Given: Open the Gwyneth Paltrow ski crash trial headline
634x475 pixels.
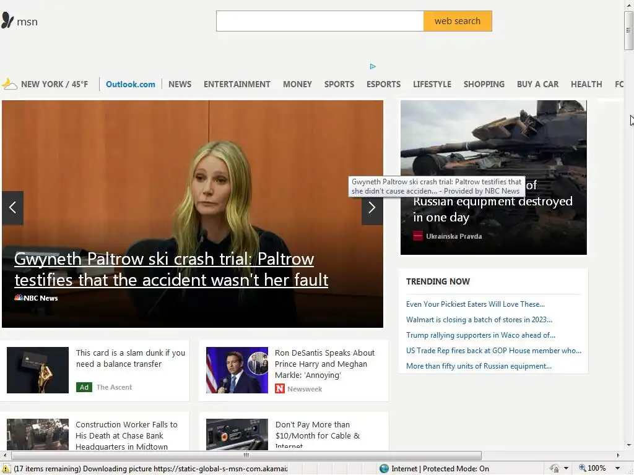Looking at the screenshot, I should click(172, 270).
